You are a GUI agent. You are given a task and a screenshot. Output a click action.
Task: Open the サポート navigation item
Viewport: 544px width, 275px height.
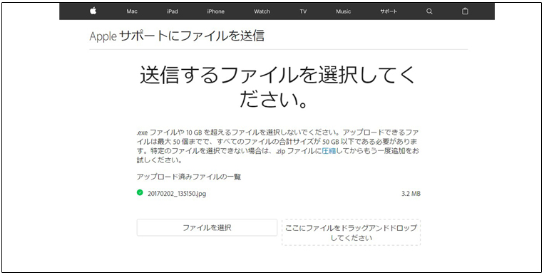[389, 11]
